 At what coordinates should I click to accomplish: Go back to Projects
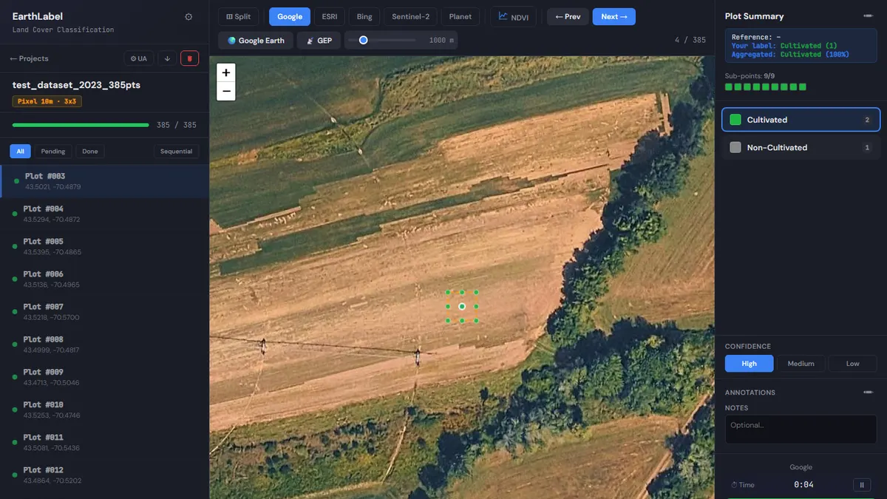pyautogui.click(x=29, y=58)
